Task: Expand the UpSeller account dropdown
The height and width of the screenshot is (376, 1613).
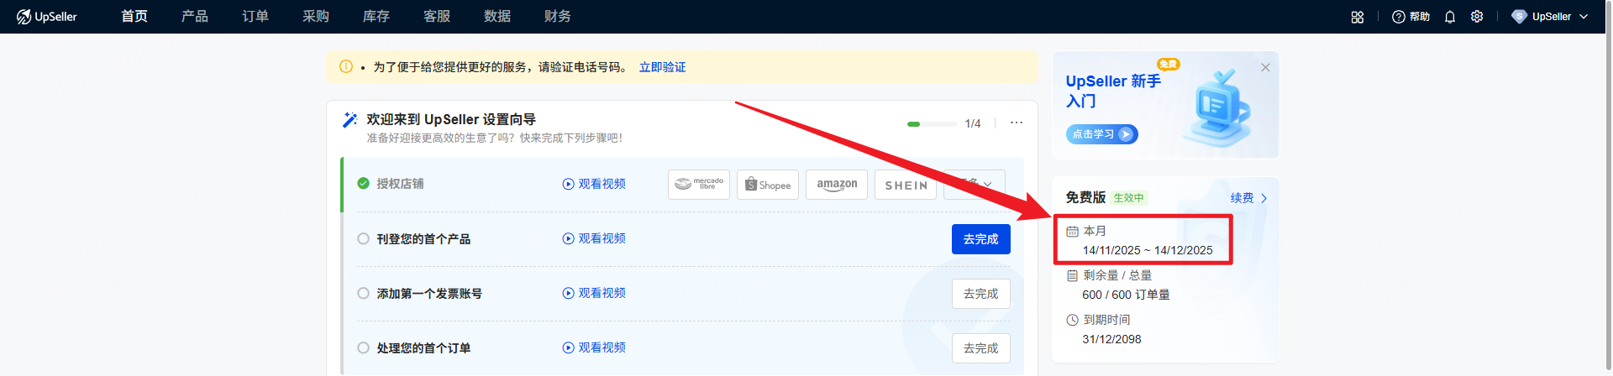Action: coord(1551,17)
